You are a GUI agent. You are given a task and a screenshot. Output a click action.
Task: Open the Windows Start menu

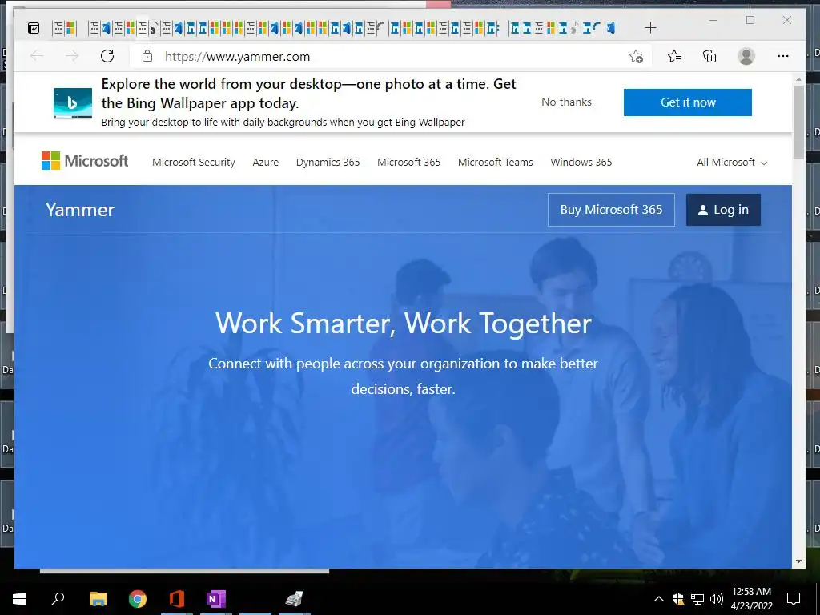pos(19,599)
